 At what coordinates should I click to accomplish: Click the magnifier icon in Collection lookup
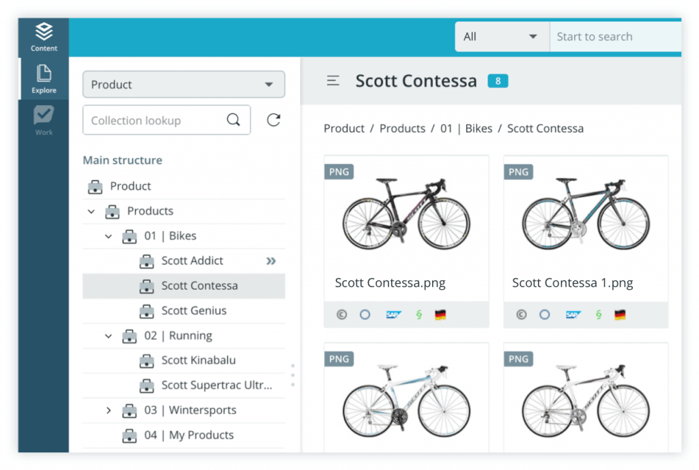click(233, 120)
